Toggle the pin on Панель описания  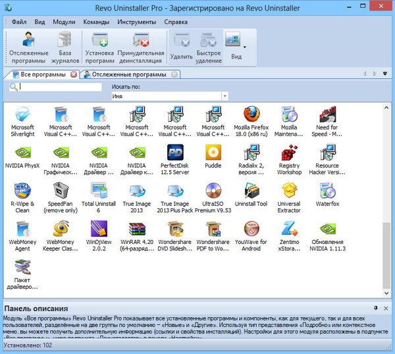tap(375, 308)
